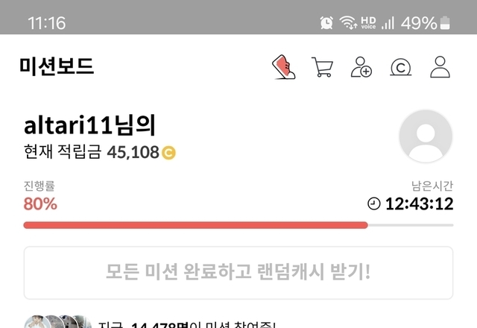Tap the battery icon in status bar
477x328 pixels.
[x=446, y=23]
